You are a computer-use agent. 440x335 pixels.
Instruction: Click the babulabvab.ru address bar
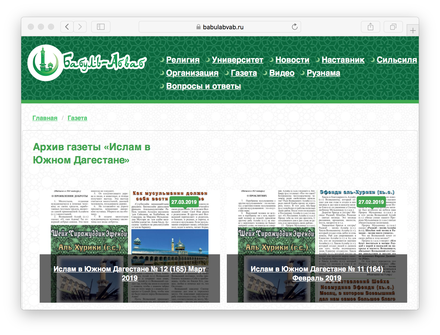click(220, 27)
